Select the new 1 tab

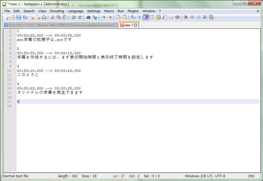[x=129, y=25]
